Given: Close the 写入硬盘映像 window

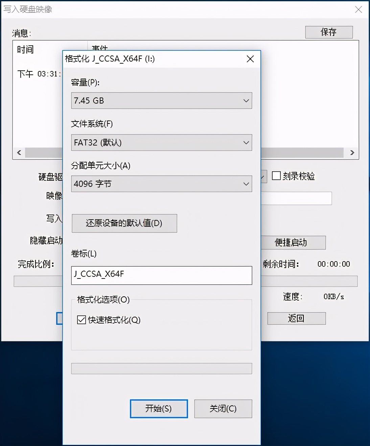Looking at the screenshot, I should 359,9.
